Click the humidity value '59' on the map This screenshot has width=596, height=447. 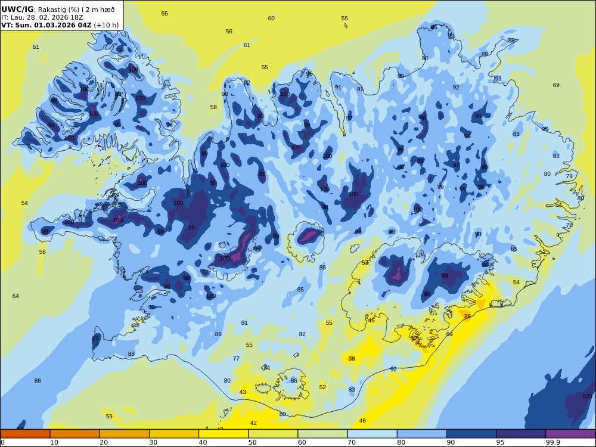tap(109, 416)
